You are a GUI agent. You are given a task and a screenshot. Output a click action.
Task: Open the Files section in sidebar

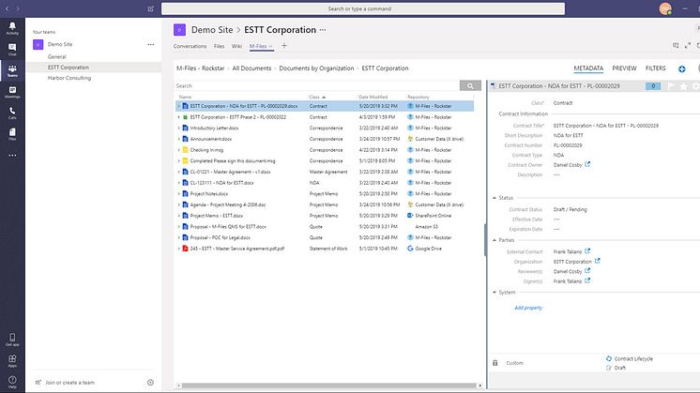[x=12, y=134]
